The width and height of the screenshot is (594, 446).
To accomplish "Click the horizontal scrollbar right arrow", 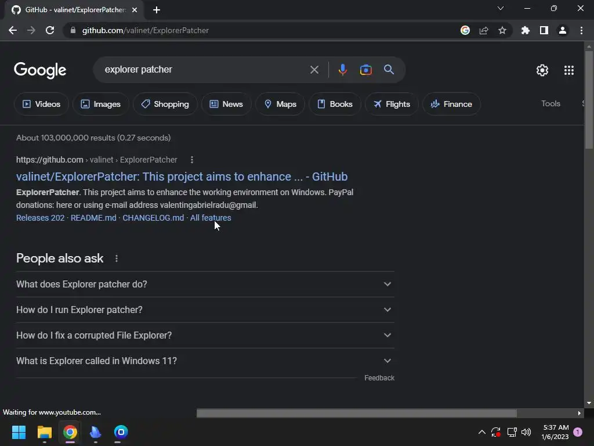I will (x=579, y=413).
